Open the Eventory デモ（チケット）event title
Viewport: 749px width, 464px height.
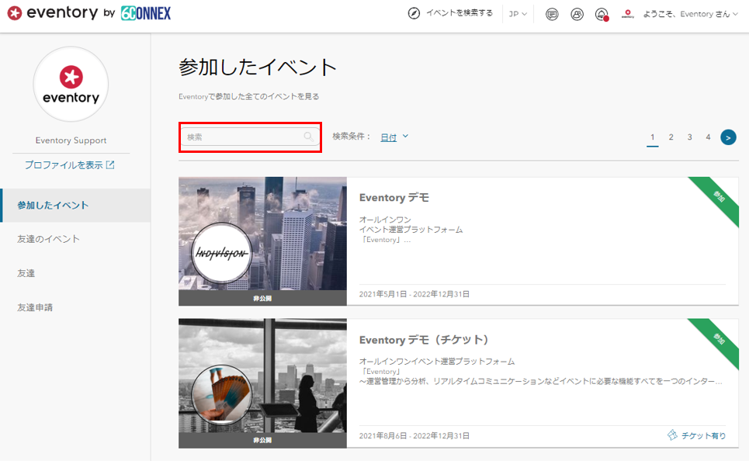tap(424, 340)
